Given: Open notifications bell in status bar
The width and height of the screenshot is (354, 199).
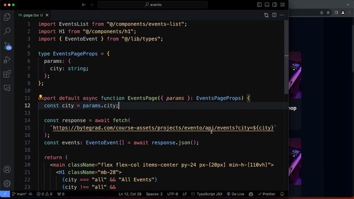Looking at the screenshot, I should tap(282, 194).
